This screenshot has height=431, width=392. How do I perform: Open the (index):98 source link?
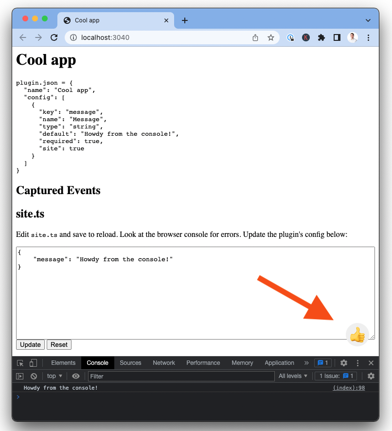348,388
